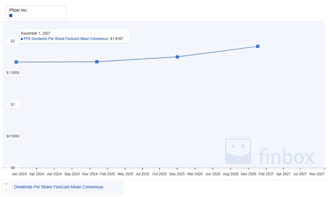Select the bar chart type icon

click(x=6, y=190)
